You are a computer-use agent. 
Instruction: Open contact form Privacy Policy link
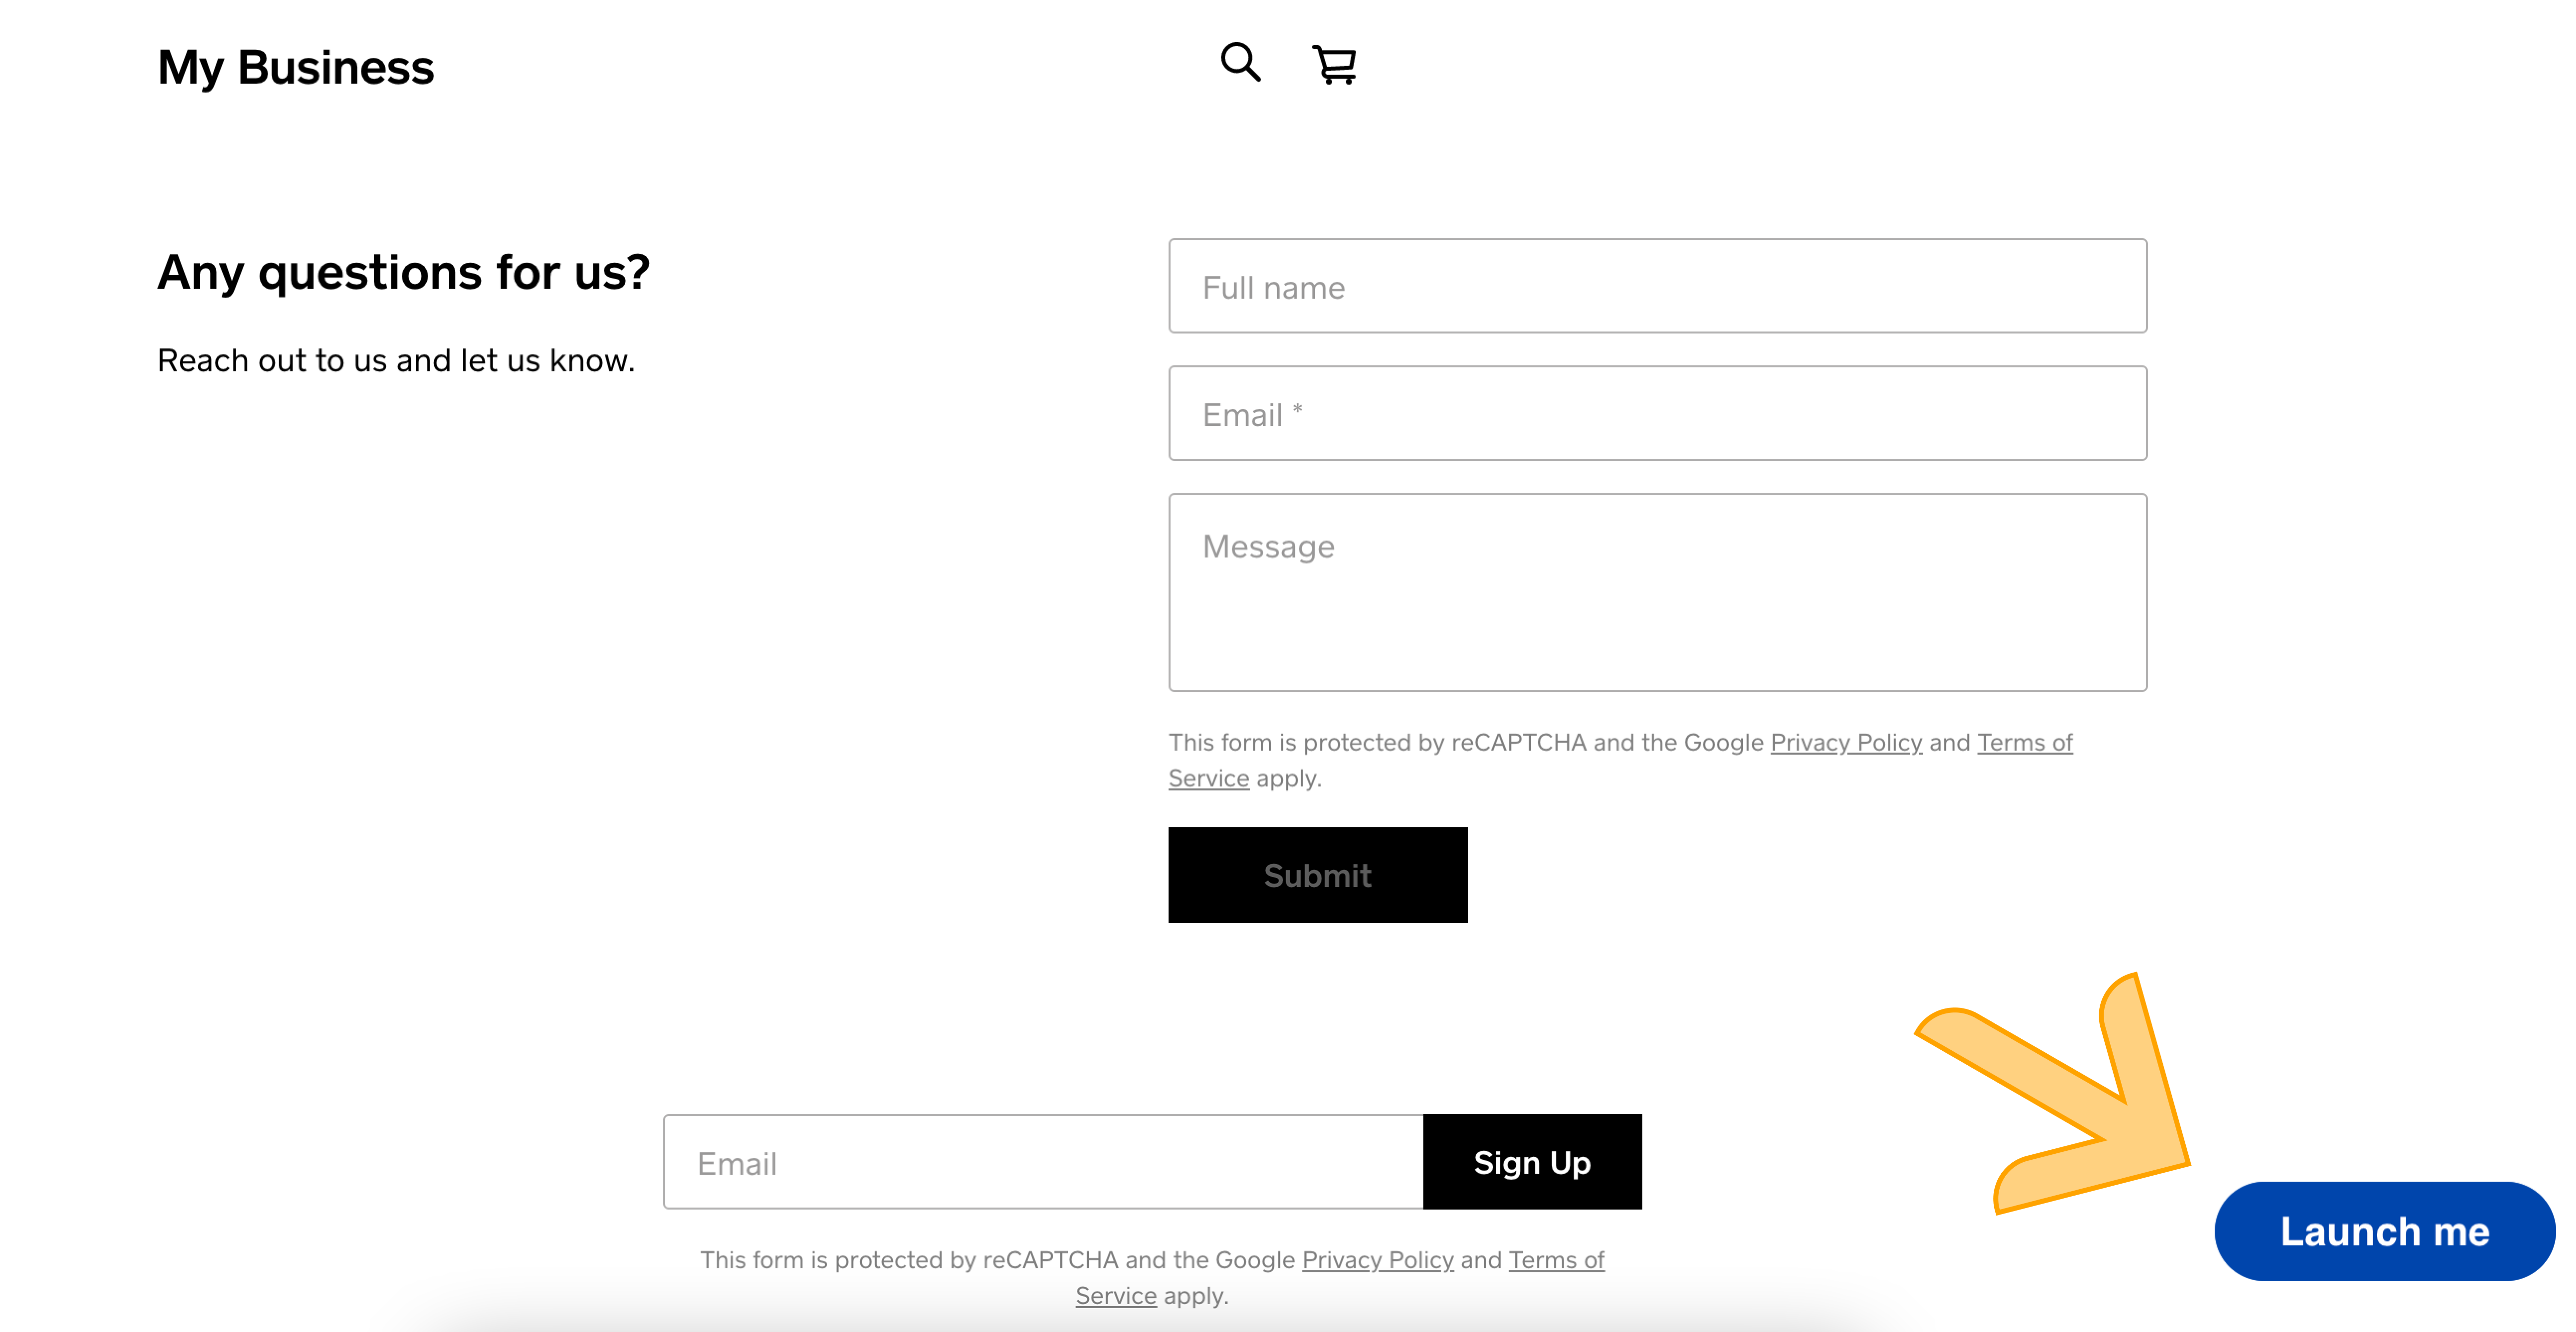point(1845,742)
